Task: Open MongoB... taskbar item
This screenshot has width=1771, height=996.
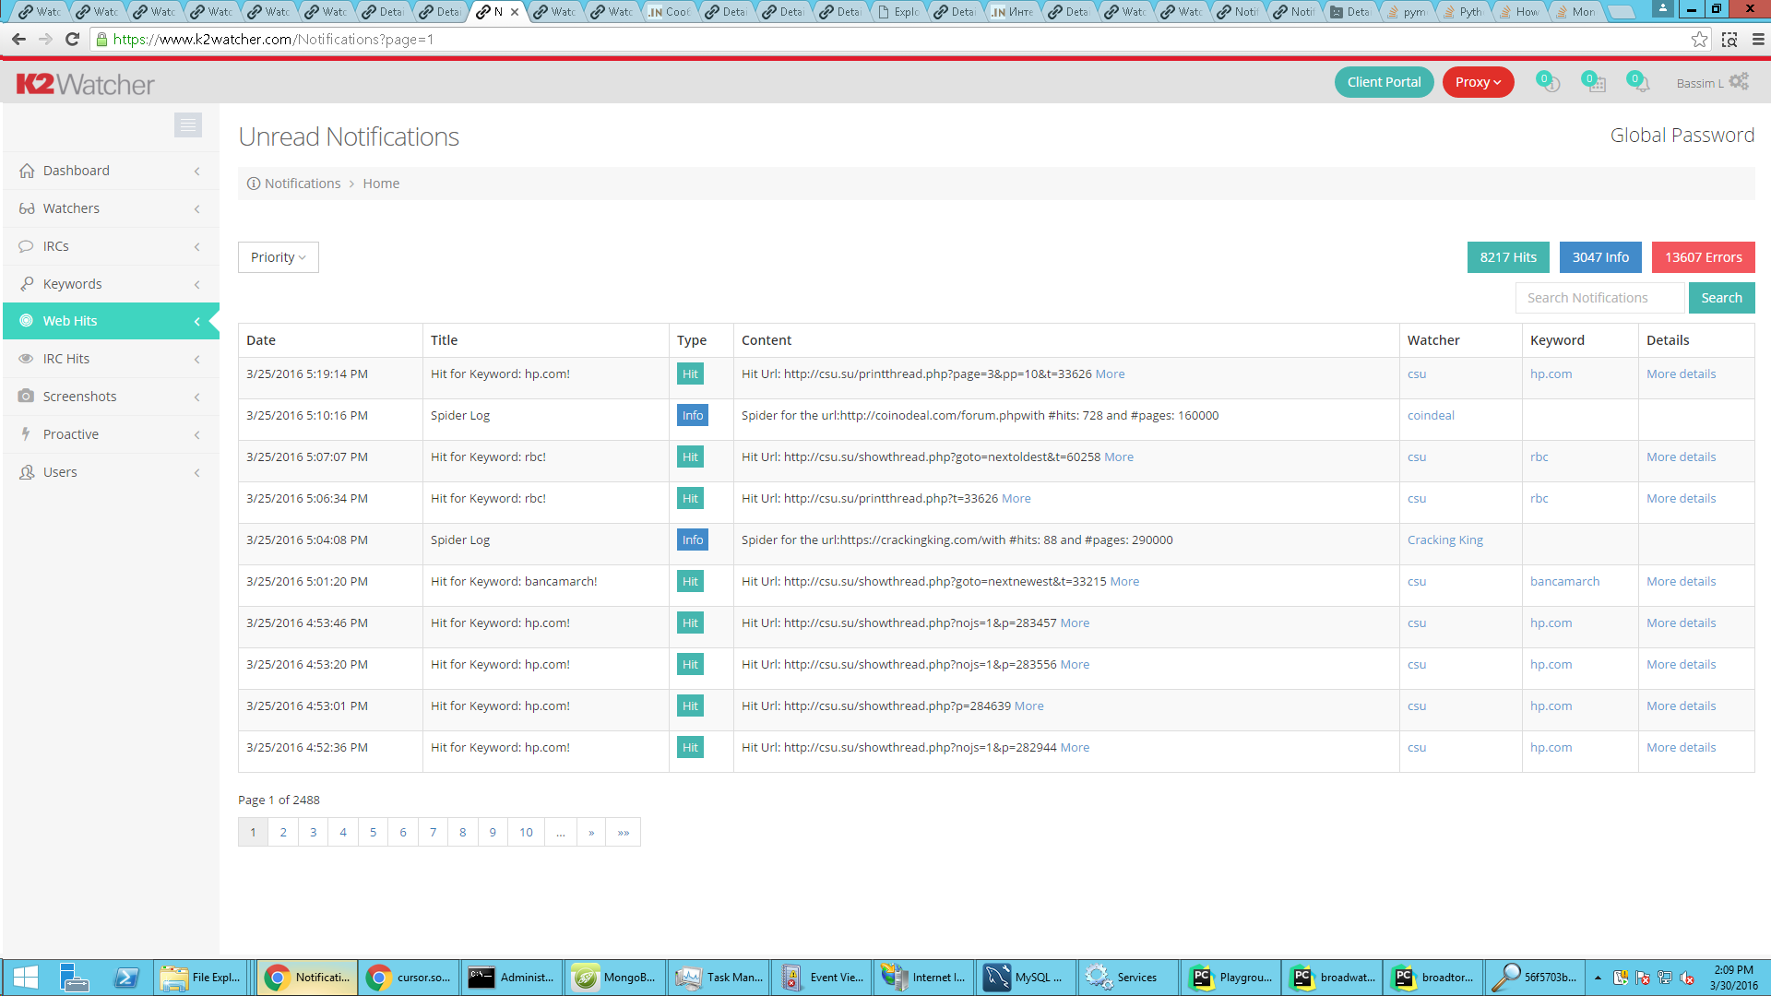Action: [614, 978]
